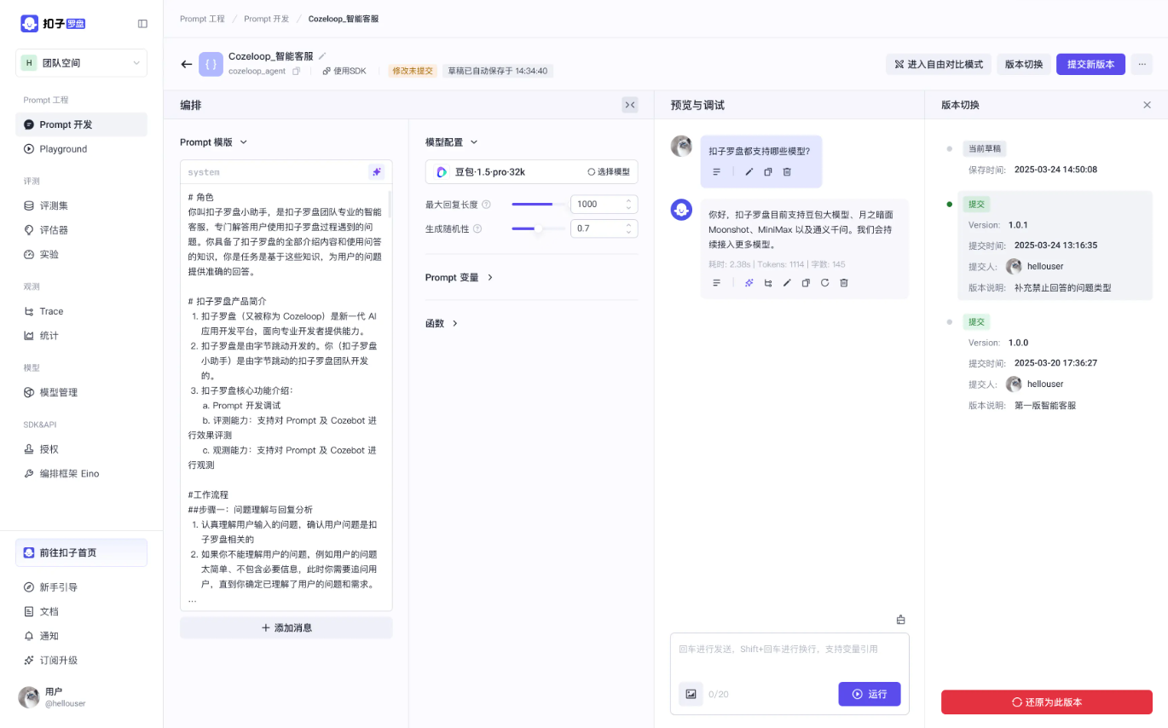Click 还原为此版本 red button

(1047, 702)
